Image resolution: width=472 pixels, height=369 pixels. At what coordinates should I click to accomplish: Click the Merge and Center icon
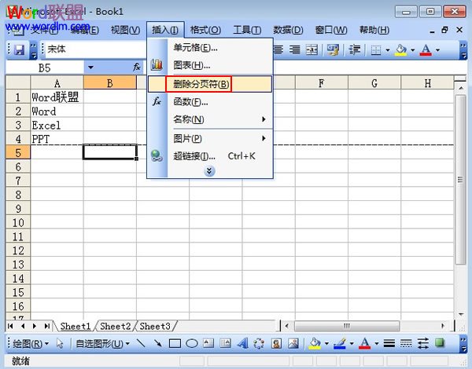pos(312,49)
